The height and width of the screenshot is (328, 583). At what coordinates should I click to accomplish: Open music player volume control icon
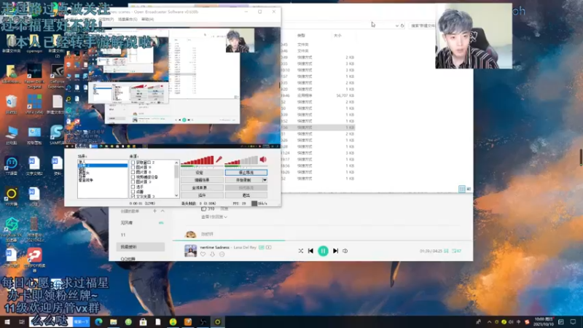345,251
